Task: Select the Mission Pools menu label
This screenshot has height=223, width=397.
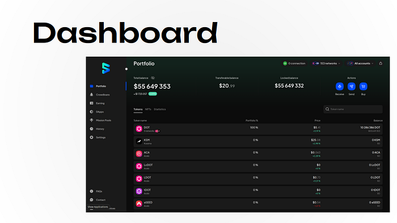Action: tap(104, 120)
